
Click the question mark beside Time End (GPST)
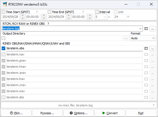click(83, 12)
